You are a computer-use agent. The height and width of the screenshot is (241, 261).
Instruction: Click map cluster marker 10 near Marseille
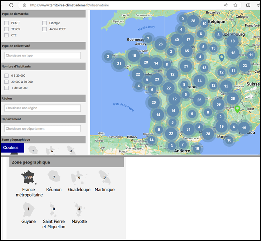point(229,140)
